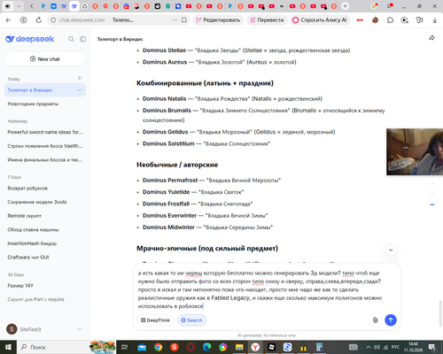Start a New chat
Image resolution: width=443 pixels, height=354 pixels.
tap(45, 59)
